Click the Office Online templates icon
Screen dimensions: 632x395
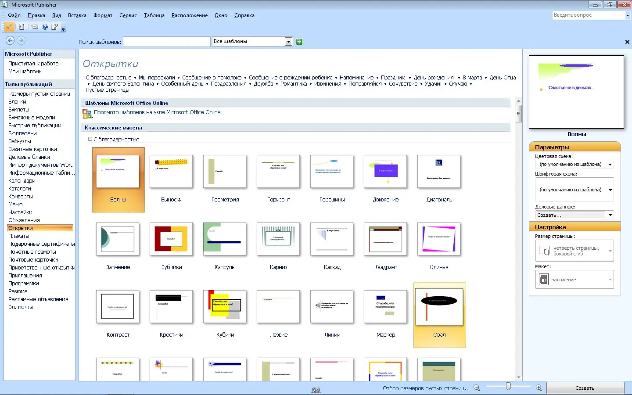pyautogui.click(x=87, y=114)
